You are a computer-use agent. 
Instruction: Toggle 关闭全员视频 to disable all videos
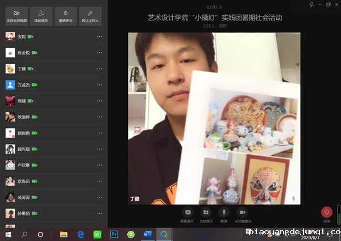coord(16,15)
